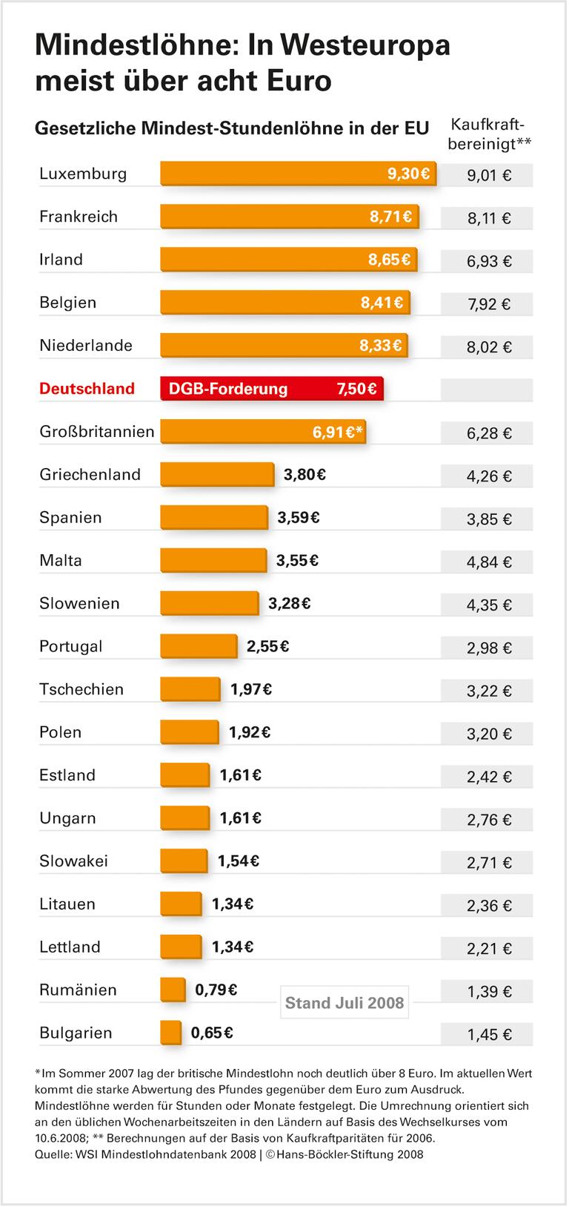Click the Stand Juli 2008 box

click(345, 1003)
